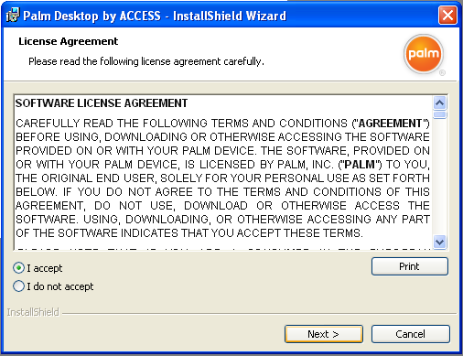Click the grayed InstallShield branding label

pyautogui.click(x=33, y=312)
